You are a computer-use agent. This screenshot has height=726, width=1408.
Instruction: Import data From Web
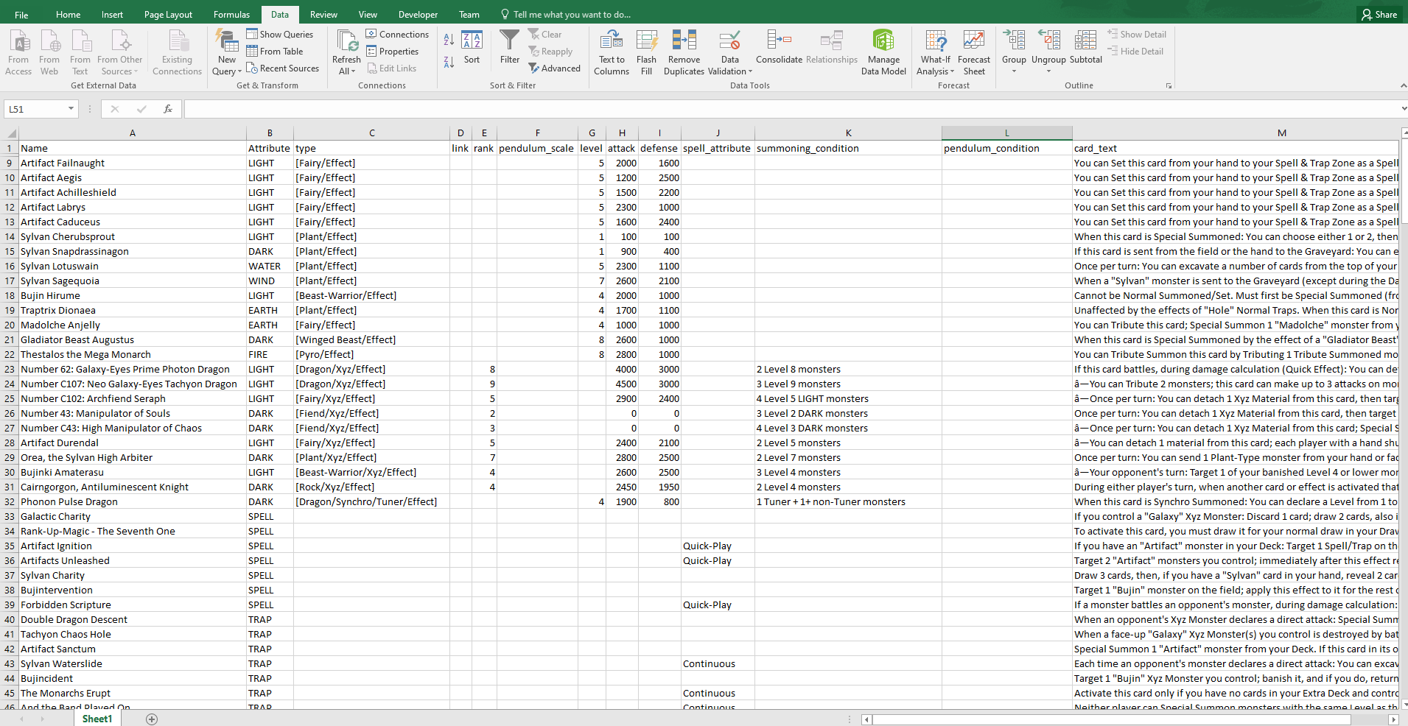(49, 52)
